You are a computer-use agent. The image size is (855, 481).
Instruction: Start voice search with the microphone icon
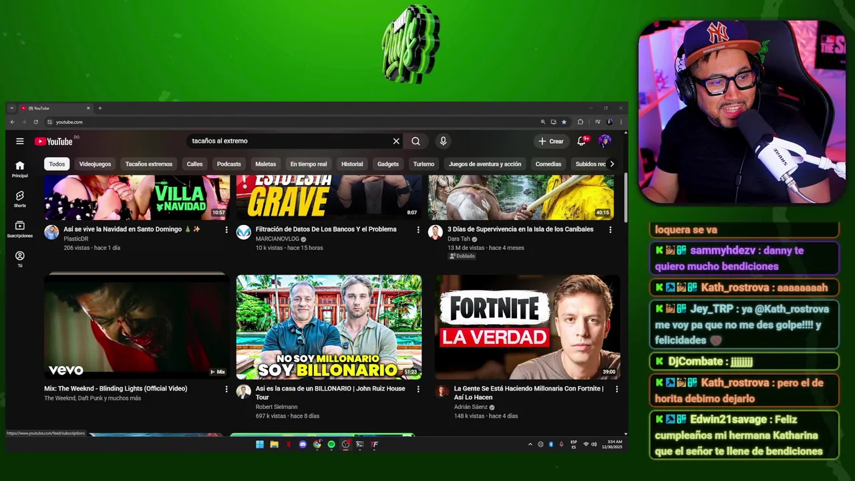[443, 141]
